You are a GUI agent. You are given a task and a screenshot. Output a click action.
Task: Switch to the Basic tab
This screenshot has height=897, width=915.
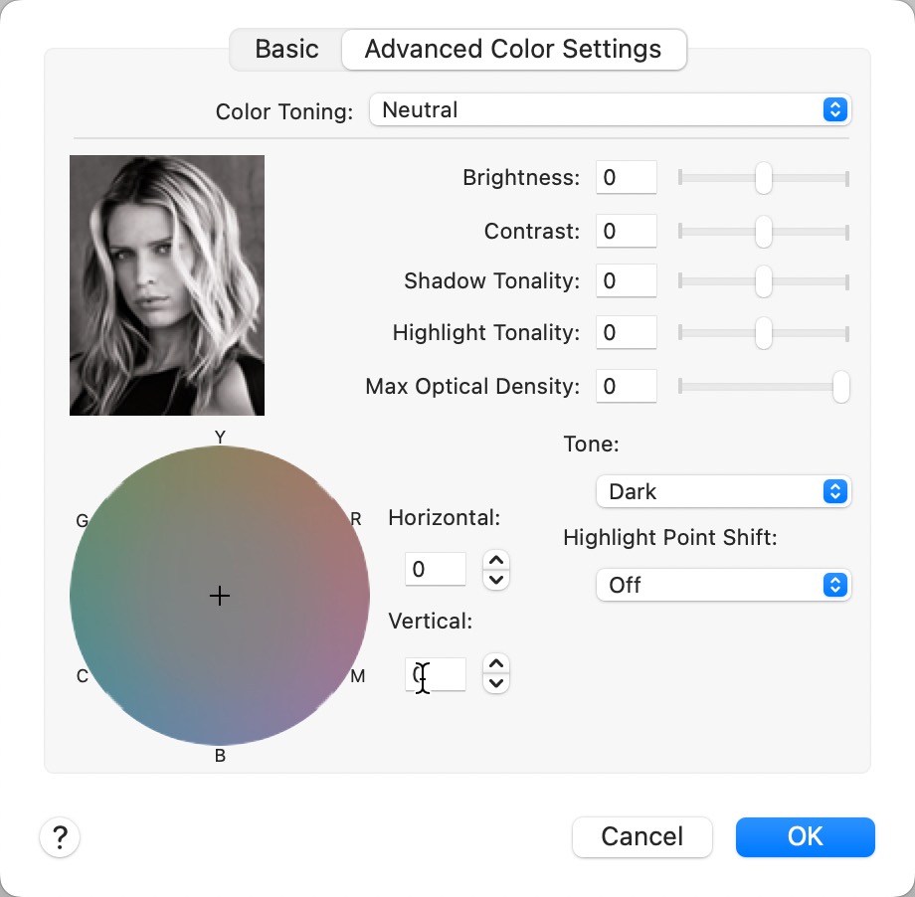(286, 49)
